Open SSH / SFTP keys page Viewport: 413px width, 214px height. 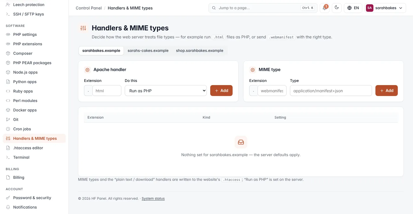tap(34, 14)
